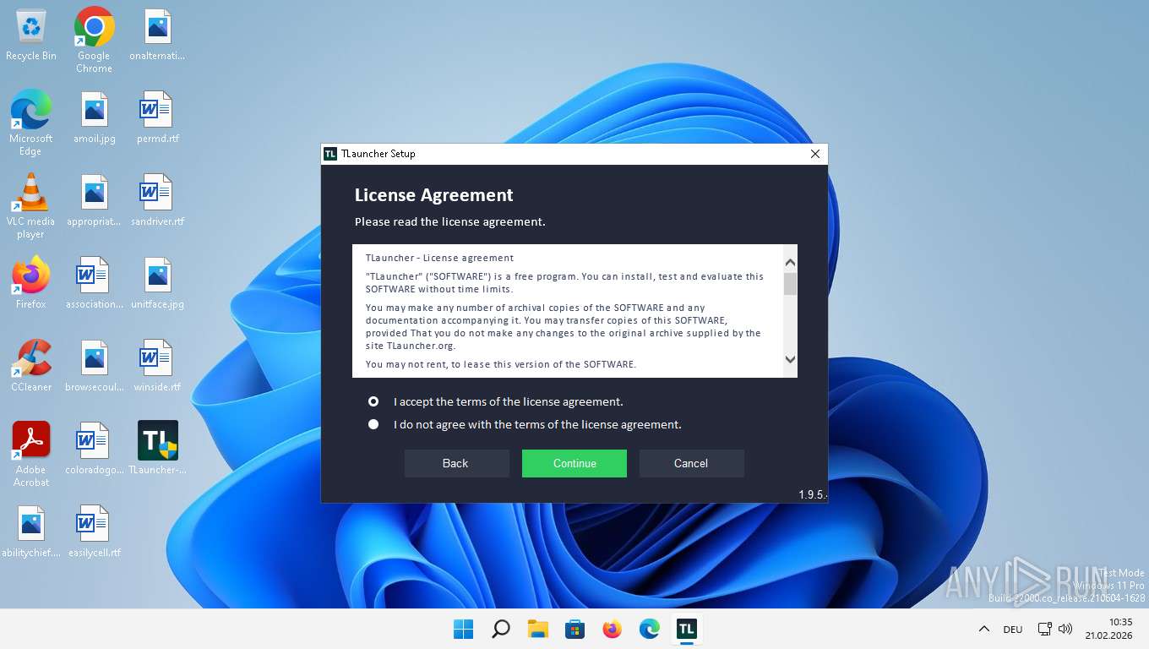
Task: Open CCleaner desktop shortcut
Action: [x=31, y=367]
